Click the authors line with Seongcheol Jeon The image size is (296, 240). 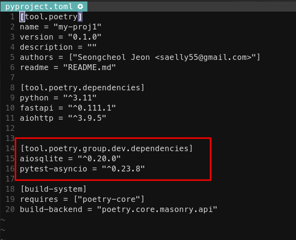coord(140,57)
